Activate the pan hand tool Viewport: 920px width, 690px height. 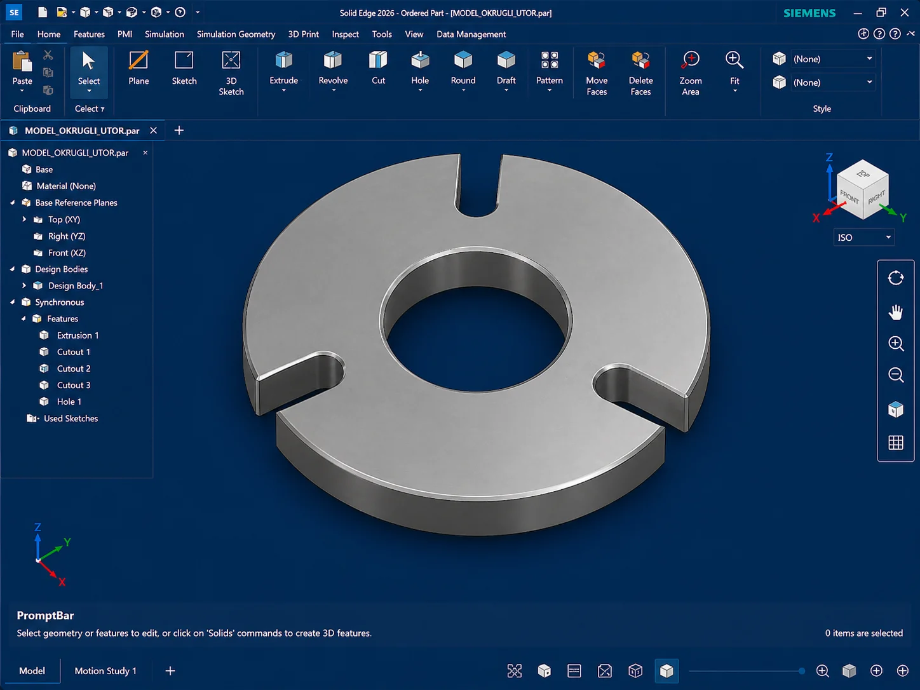(x=896, y=312)
